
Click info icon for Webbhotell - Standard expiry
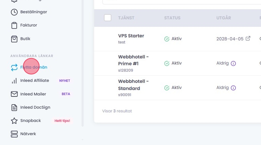[233, 88]
